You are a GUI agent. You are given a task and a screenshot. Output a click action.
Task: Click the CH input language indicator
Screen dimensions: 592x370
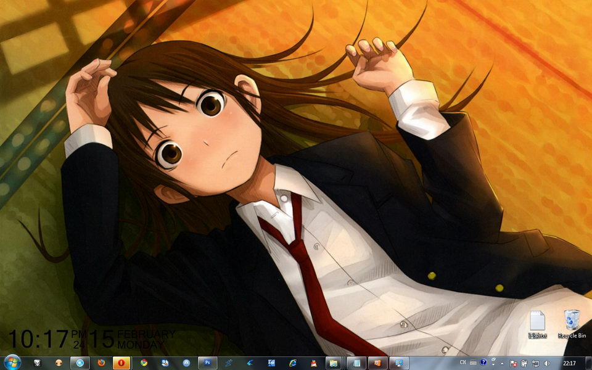tap(463, 363)
